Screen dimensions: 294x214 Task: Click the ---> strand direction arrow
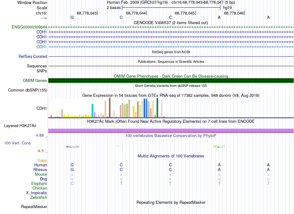(x=44, y=18)
